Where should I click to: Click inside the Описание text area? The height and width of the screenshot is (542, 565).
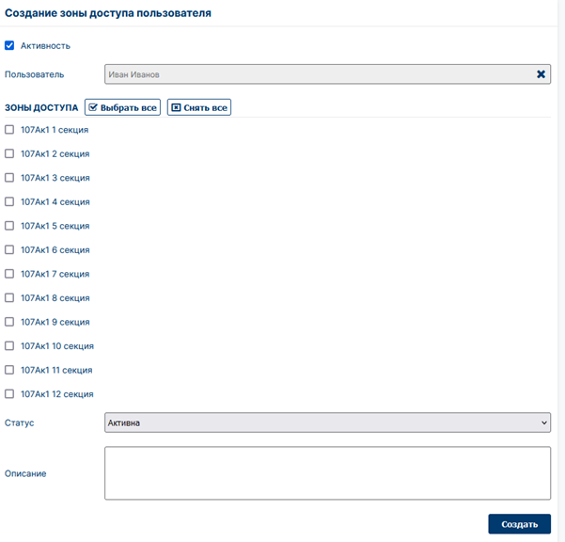click(x=327, y=473)
